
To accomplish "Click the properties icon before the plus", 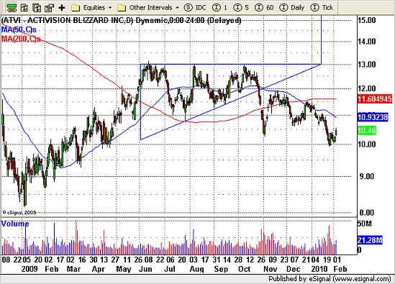I will (49, 8).
